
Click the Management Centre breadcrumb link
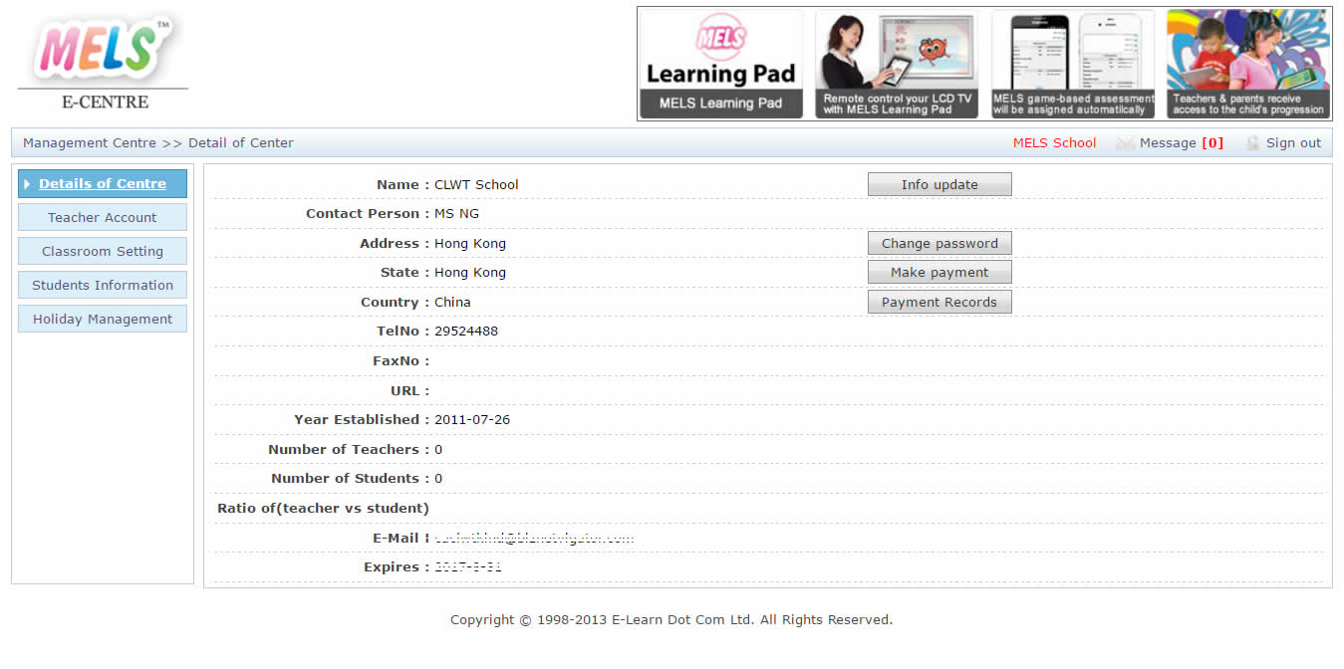(90, 143)
